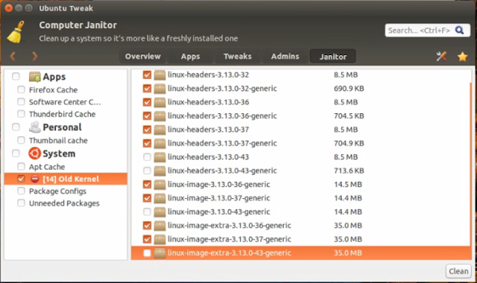The width and height of the screenshot is (477, 283).
Task: Select the Janitor tab
Action: coord(333,57)
